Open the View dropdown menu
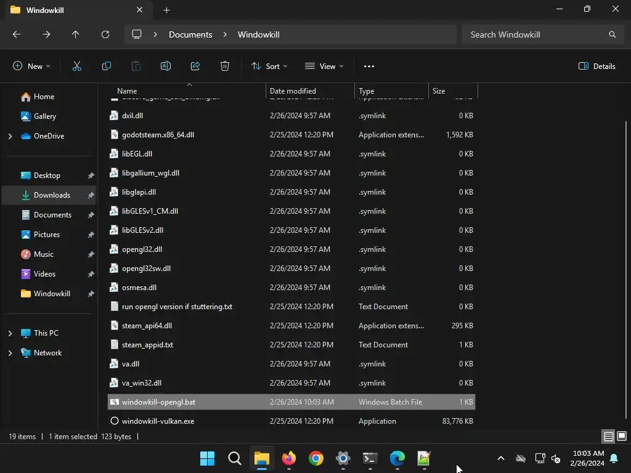The height and width of the screenshot is (473, 631). point(324,67)
